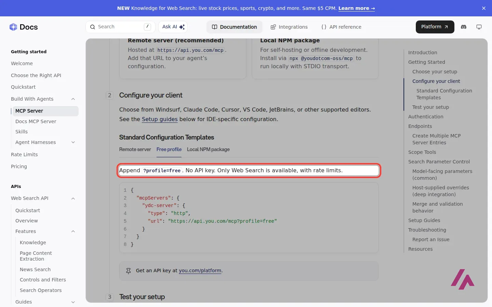Open the Platform external link button
Image resolution: width=492 pixels, height=307 pixels.
[435, 27]
